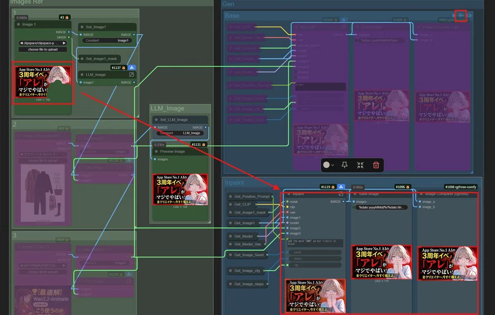Screen dimensions: 495x315
Task: Click the #1119 badge above the Inpaint node
Action: (x=328, y=187)
